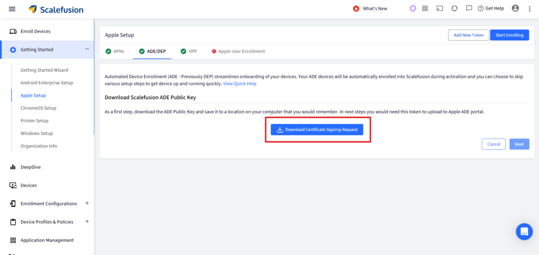Click the Next button
The image size is (539, 255).
pyautogui.click(x=520, y=144)
